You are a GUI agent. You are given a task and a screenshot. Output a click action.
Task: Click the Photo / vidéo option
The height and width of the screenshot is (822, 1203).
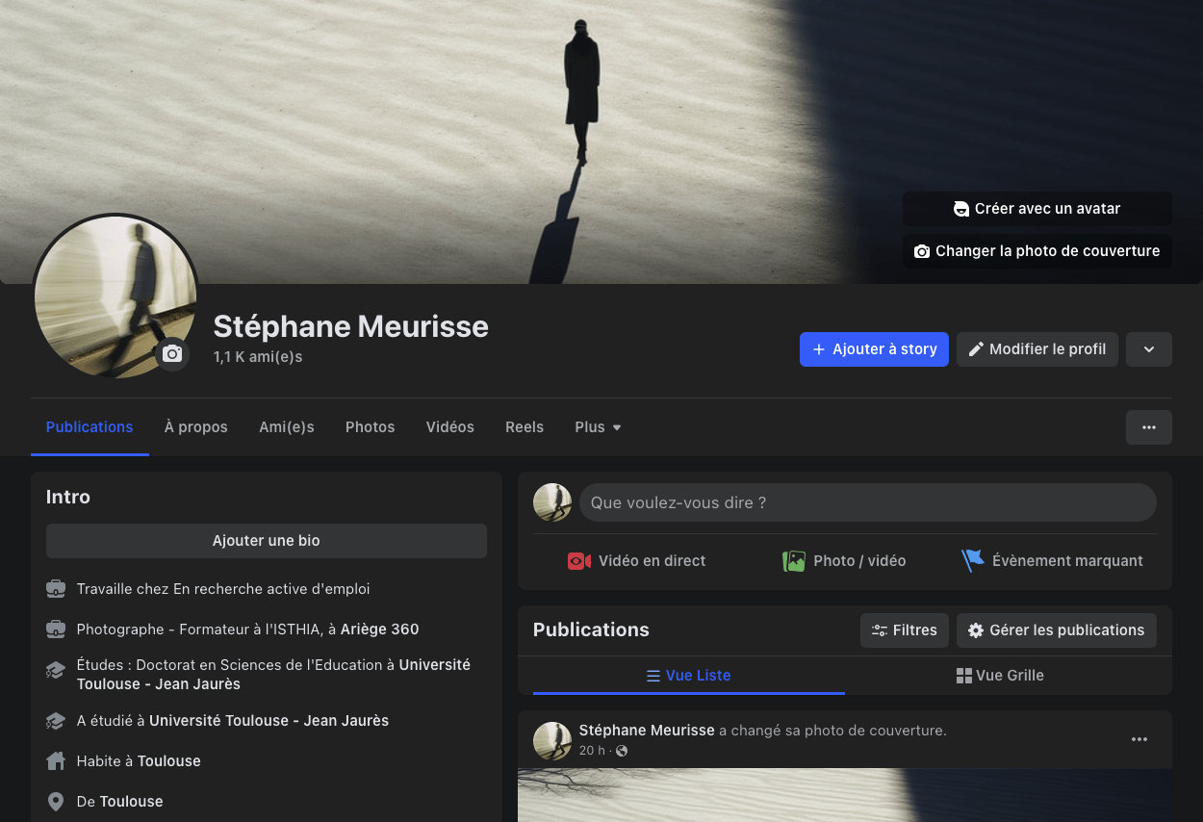click(x=845, y=561)
